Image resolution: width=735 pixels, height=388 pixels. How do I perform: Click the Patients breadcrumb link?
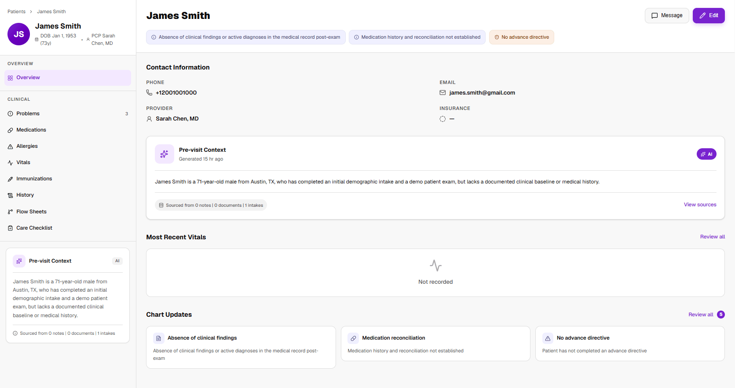coord(16,11)
